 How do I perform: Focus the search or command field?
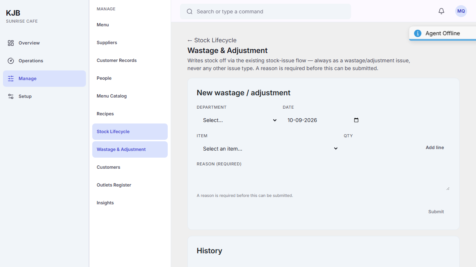coord(266,11)
